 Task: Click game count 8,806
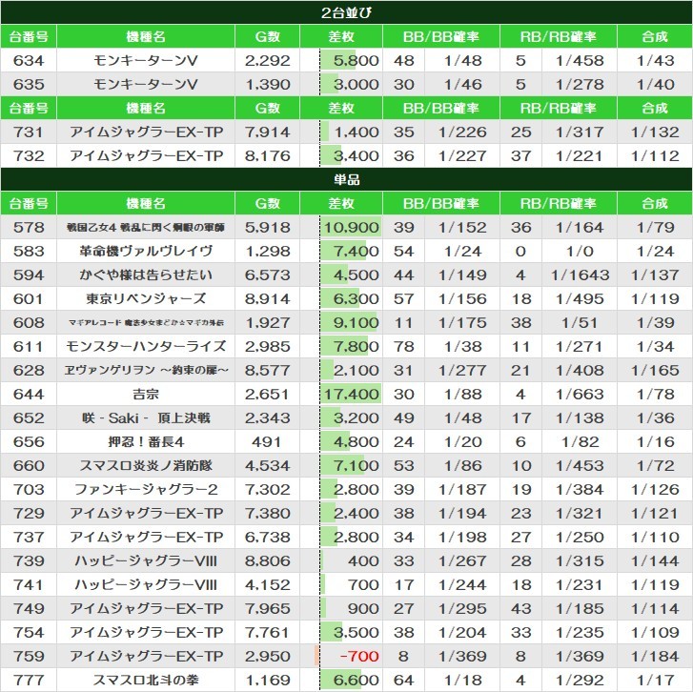pos(268,561)
